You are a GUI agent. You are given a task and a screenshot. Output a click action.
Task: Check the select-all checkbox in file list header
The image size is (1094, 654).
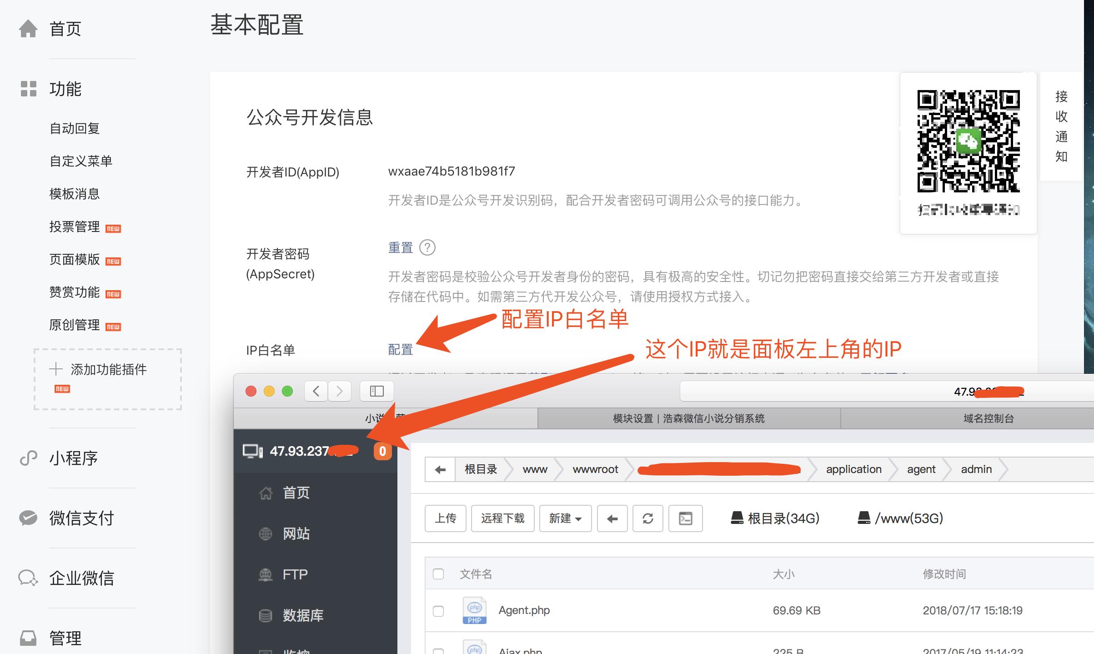(x=438, y=574)
